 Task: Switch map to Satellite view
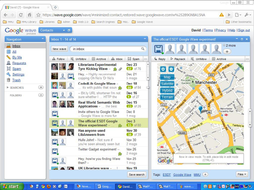(x=167, y=84)
